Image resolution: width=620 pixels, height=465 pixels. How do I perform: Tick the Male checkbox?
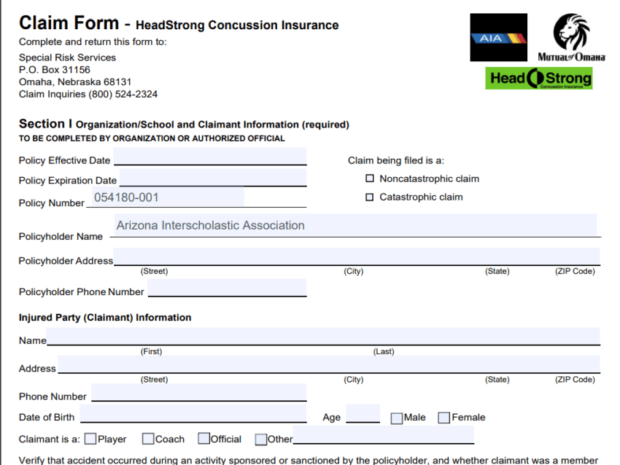pyautogui.click(x=396, y=418)
